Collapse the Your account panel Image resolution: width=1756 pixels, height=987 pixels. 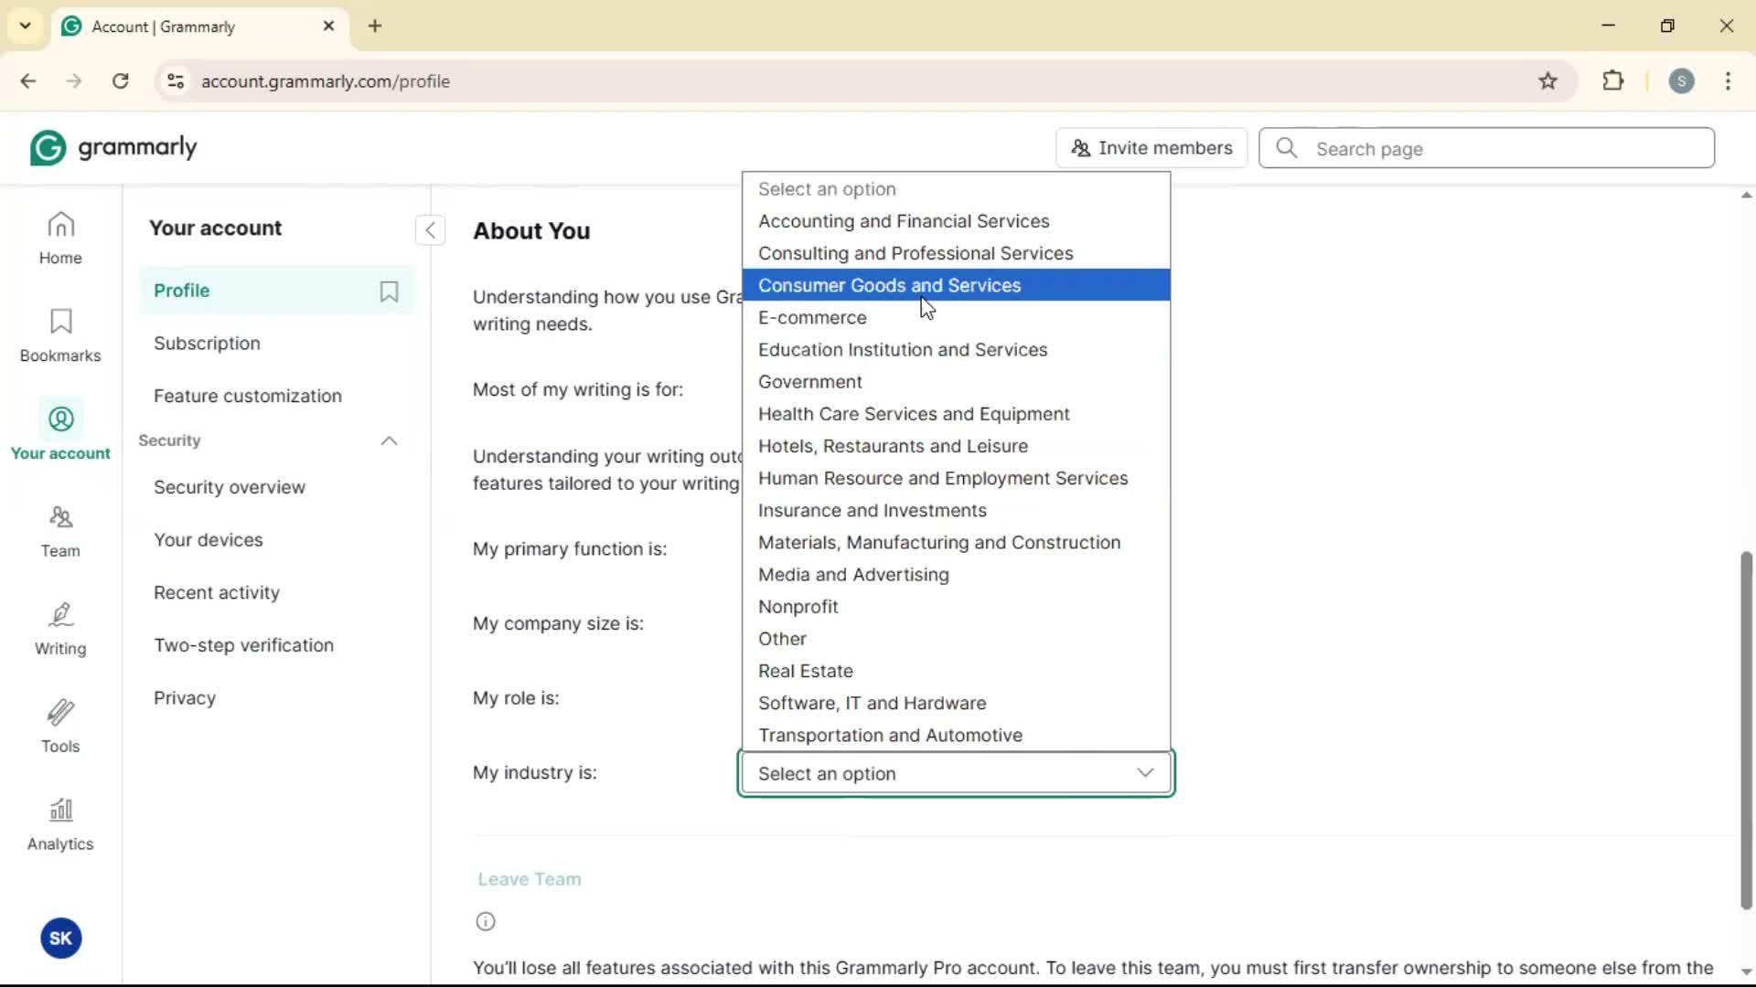tap(430, 229)
